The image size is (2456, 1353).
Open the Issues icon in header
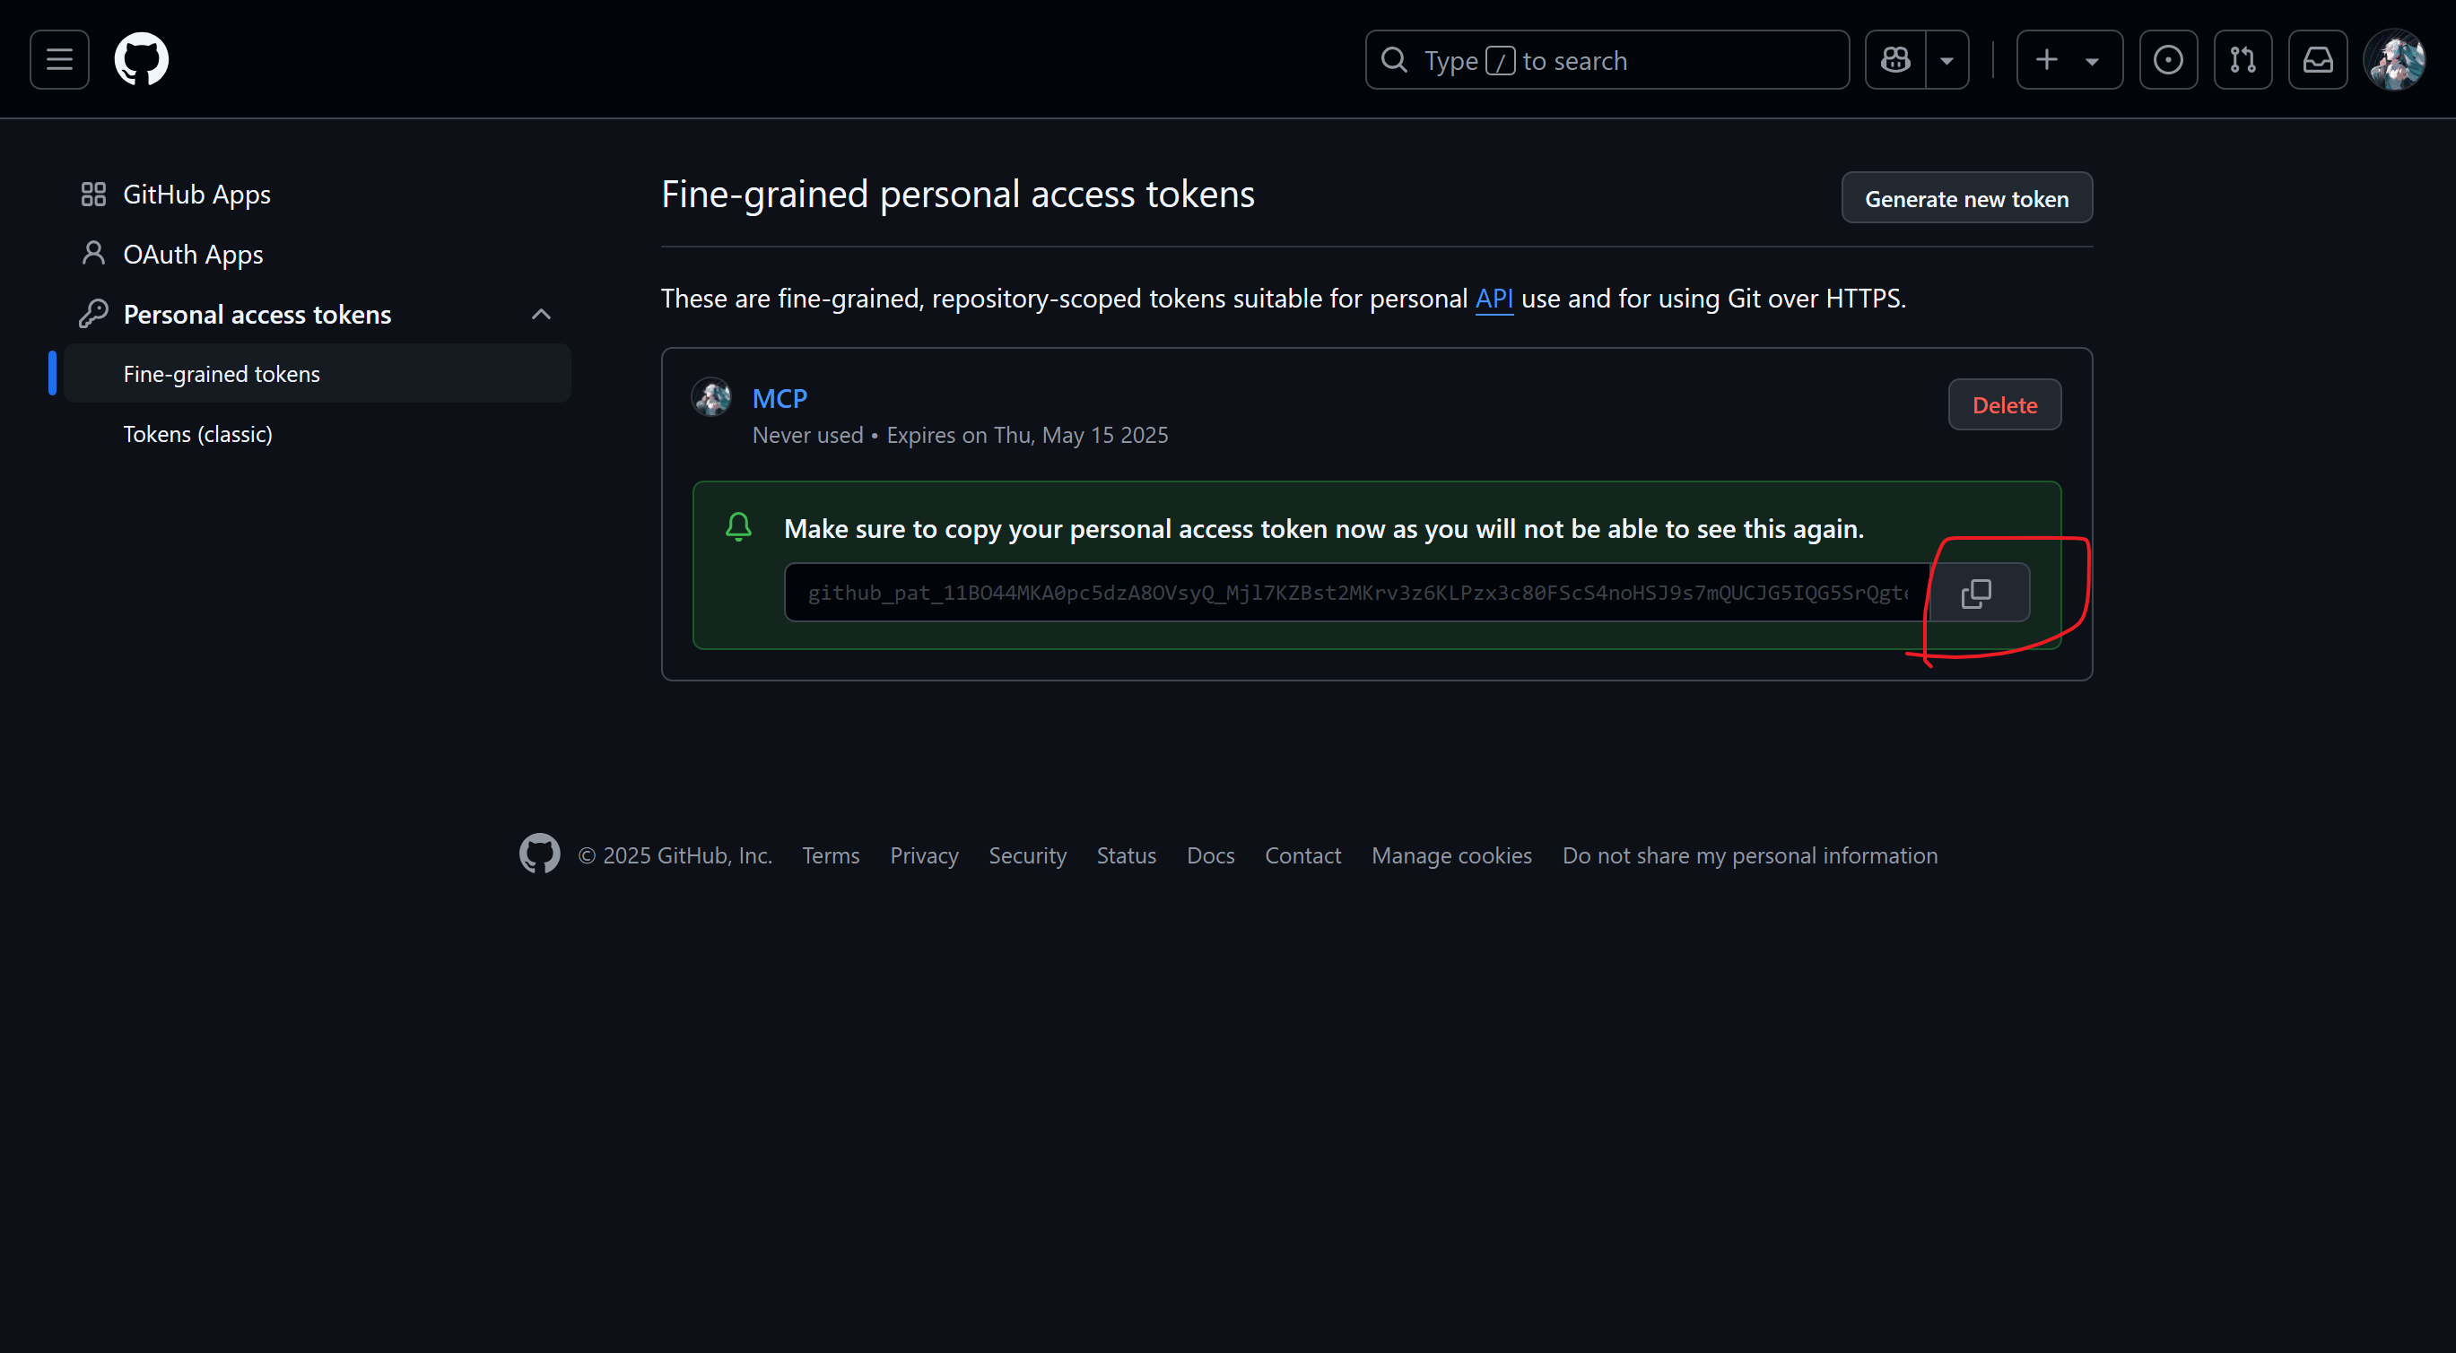click(2167, 60)
